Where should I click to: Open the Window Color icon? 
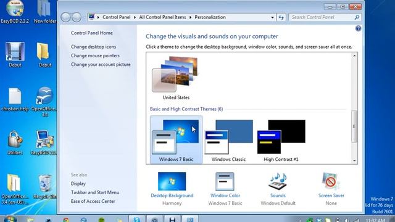[x=225, y=181]
